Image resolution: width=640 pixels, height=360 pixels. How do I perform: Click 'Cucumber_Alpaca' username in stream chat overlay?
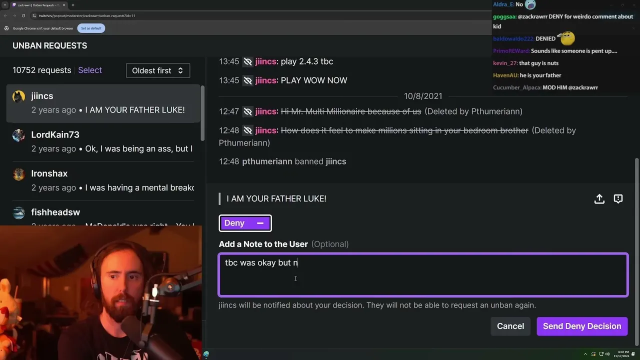pyautogui.click(x=517, y=87)
